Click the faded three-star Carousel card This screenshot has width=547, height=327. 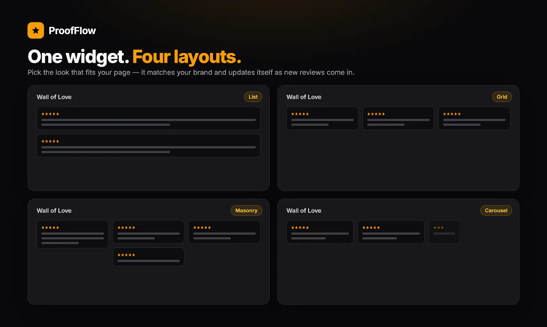click(444, 232)
